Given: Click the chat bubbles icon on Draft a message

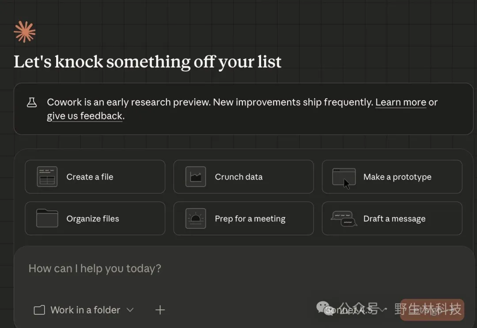Looking at the screenshot, I should pyautogui.click(x=344, y=218).
